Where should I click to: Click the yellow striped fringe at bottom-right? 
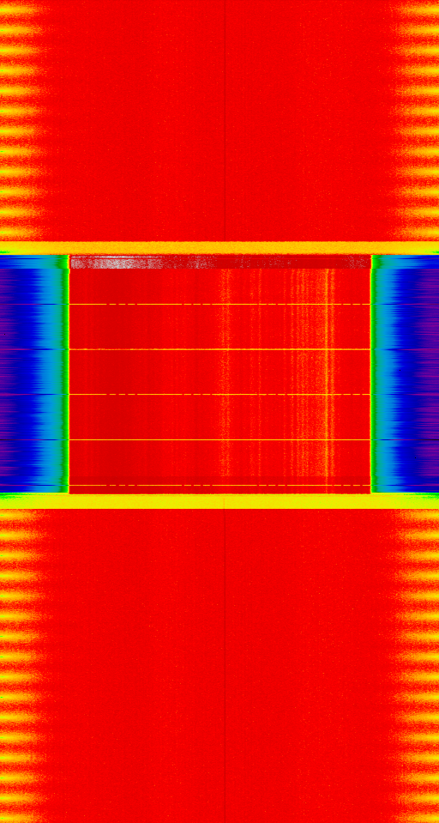coord(418,666)
